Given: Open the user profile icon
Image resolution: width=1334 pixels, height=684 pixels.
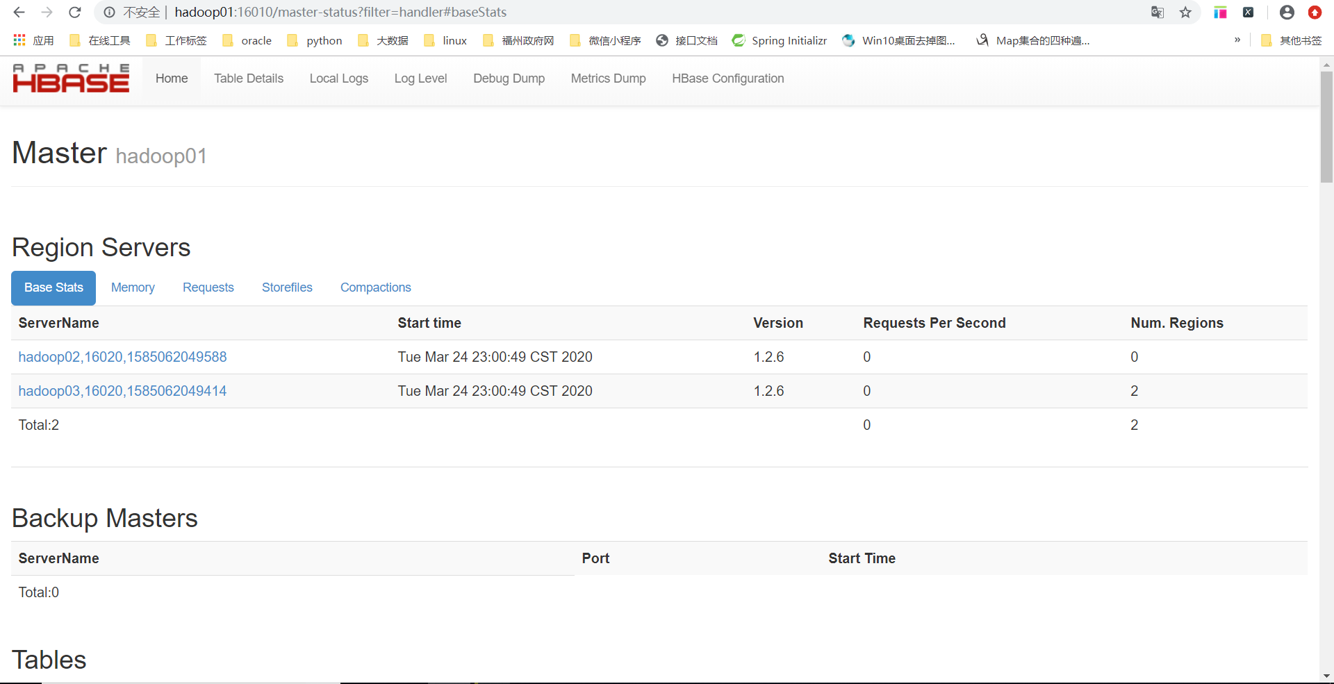Looking at the screenshot, I should 1287,12.
